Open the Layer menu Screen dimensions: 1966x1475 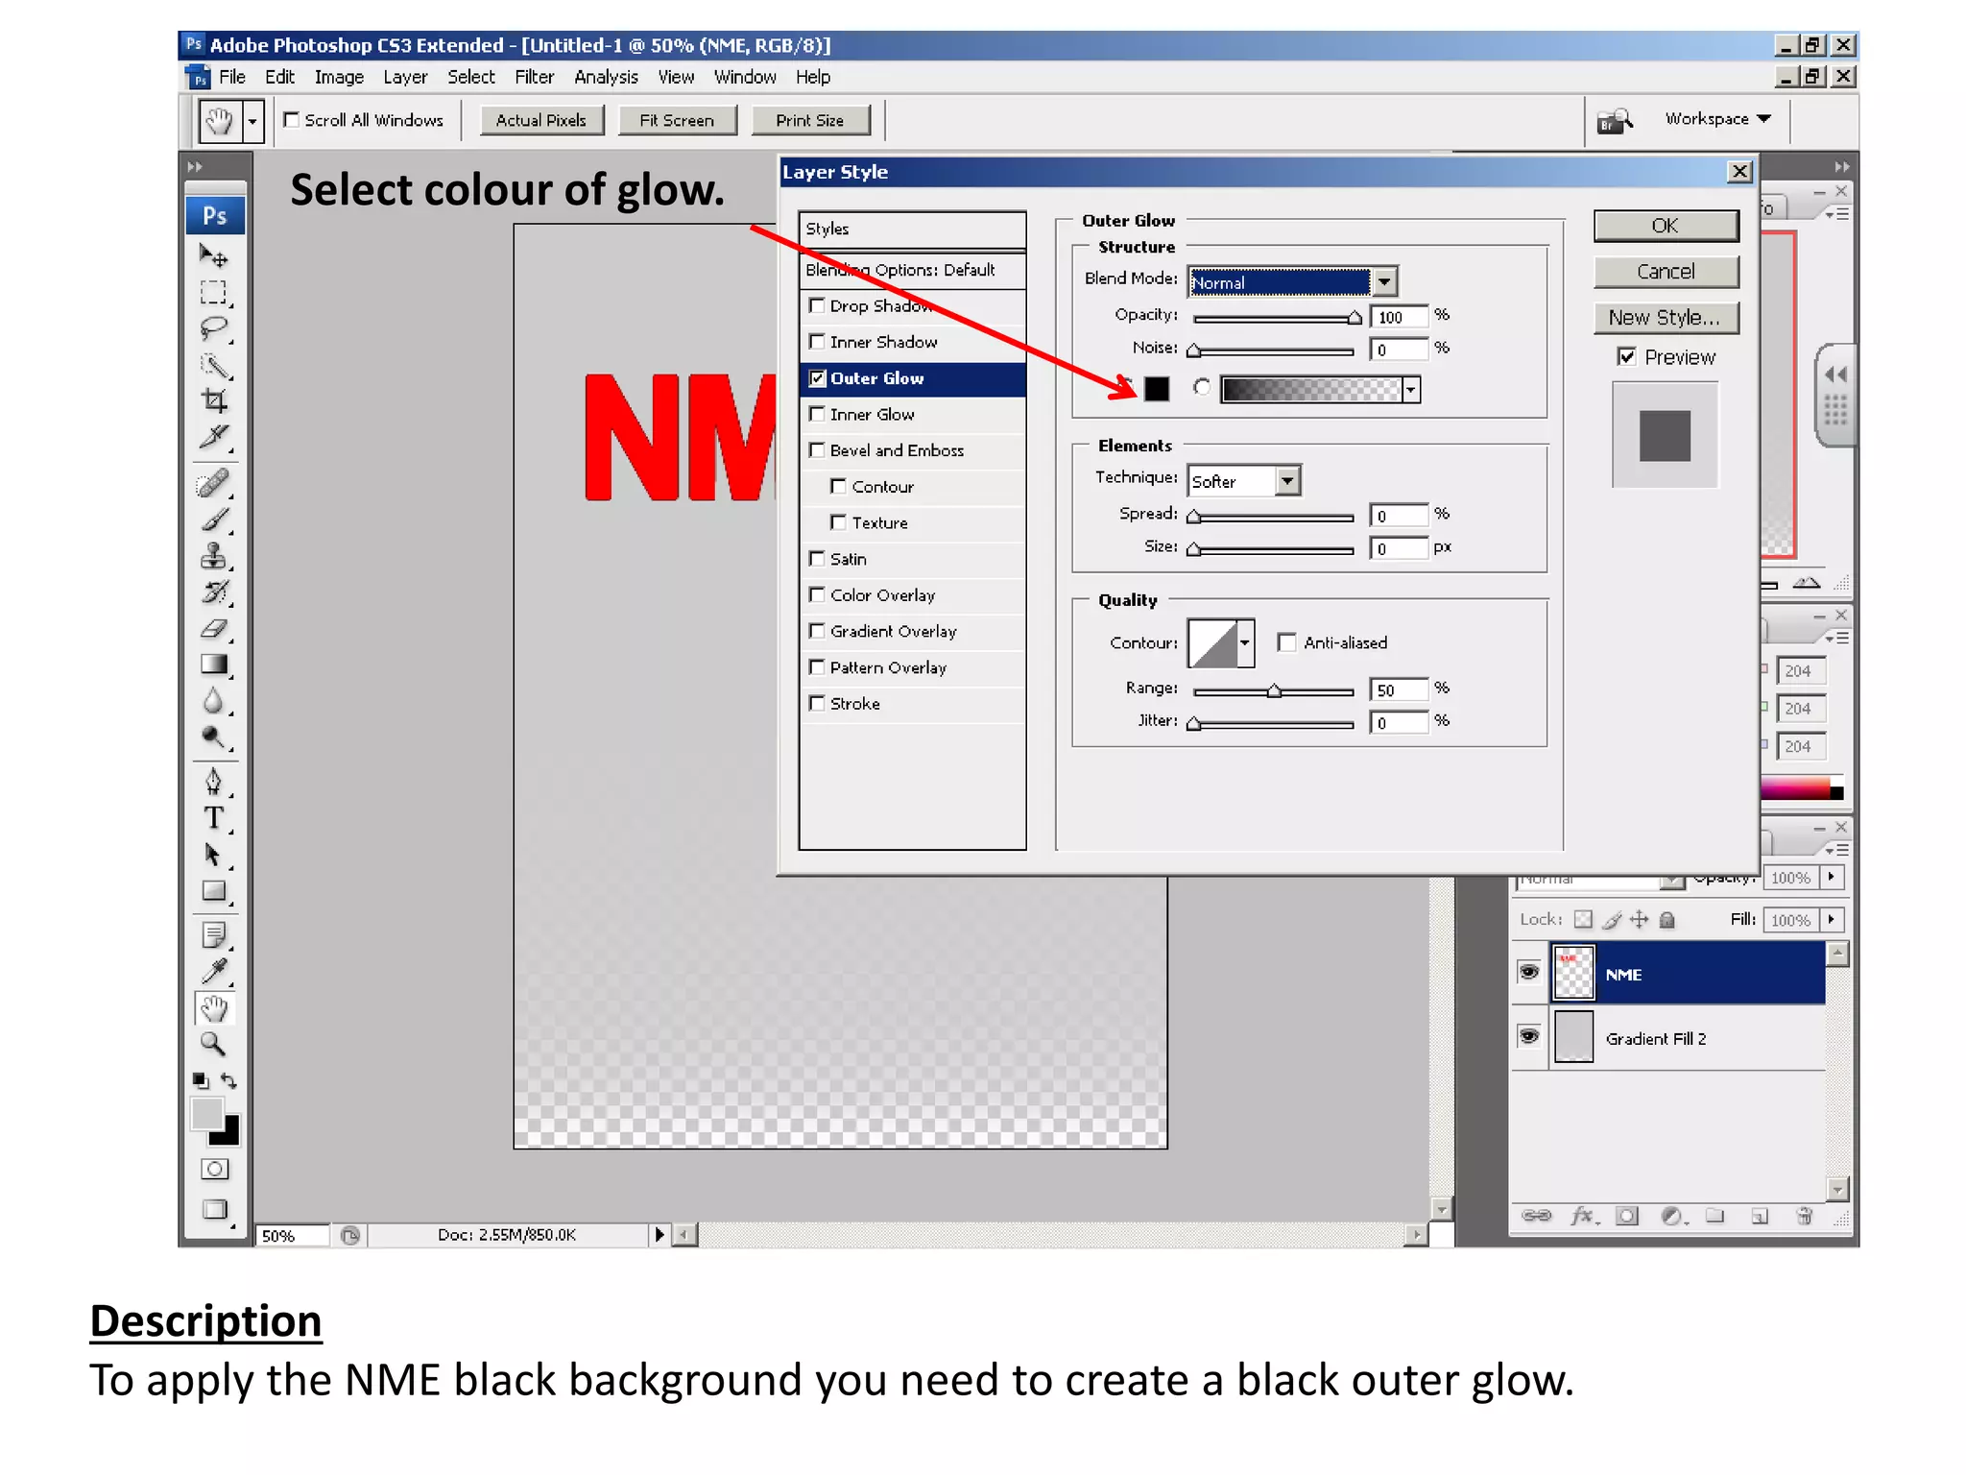pos(405,78)
